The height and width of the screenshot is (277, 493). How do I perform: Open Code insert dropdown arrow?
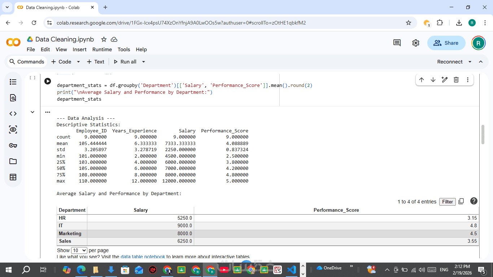pyautogui.click(x=78, y=62)
